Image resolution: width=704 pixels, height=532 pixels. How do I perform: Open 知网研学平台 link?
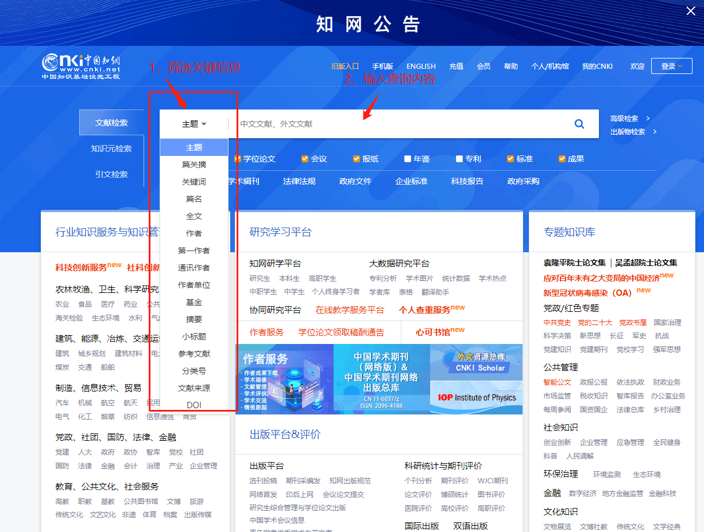pyautogui.click(x=275, y=264)
